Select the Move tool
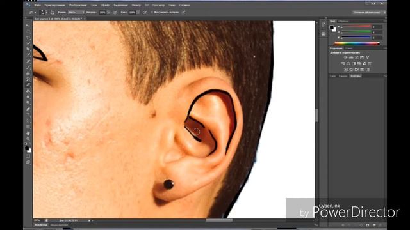Image resolution: width=410 pixels, height=230 pixels. 28,26
